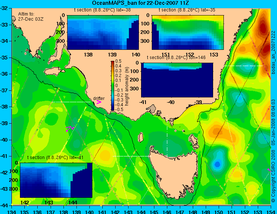Viewport: 277px width, 214px height.
Task: Click the OceanMAPS_ban 22-Dec-2007 11Z title
Action: click(141, 3)
